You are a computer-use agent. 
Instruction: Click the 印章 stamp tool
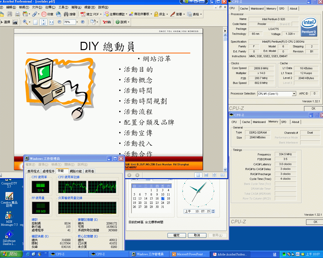47,14
